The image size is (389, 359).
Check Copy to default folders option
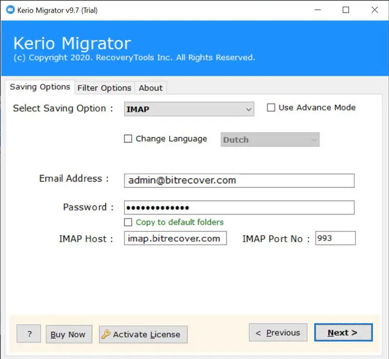pyautogui.click(x=128, y=222)
